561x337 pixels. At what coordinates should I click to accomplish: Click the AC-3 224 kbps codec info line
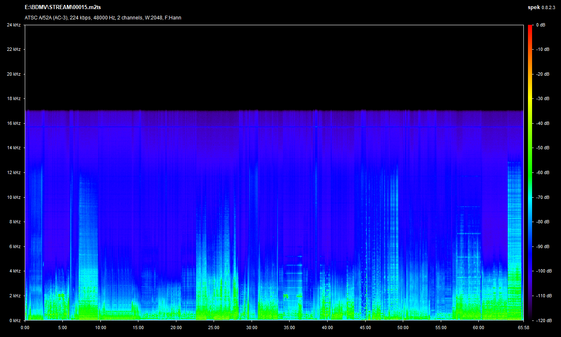tap(103, 18)
